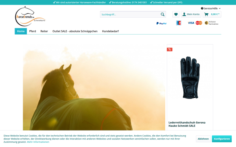The width and height of the screenshot is (236, 147).
Task: Click Ablehnen in the cookie banner
Action: click(203, 139)
